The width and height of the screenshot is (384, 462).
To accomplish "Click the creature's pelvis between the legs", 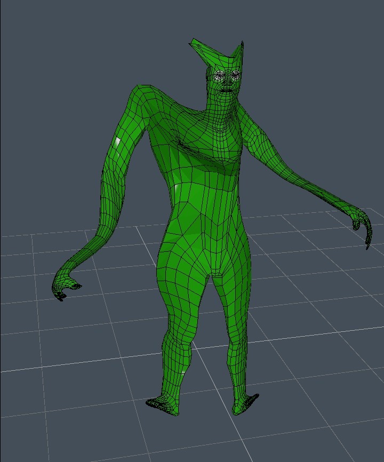I will (x=217, y=272).
